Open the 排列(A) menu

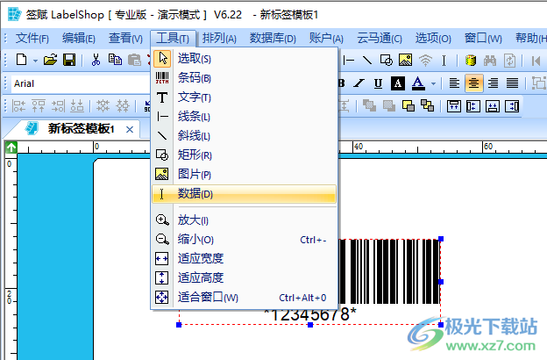[219, 38]
